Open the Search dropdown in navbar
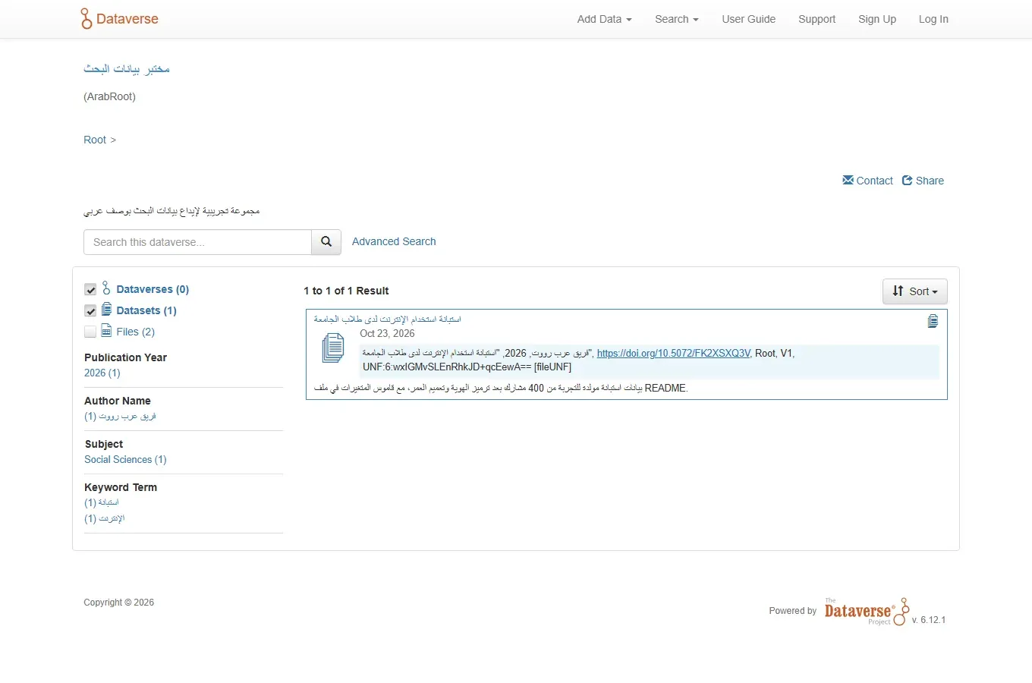Image resolution: width=1032 pixels, height=683 pixels. (x=677, y=19)
